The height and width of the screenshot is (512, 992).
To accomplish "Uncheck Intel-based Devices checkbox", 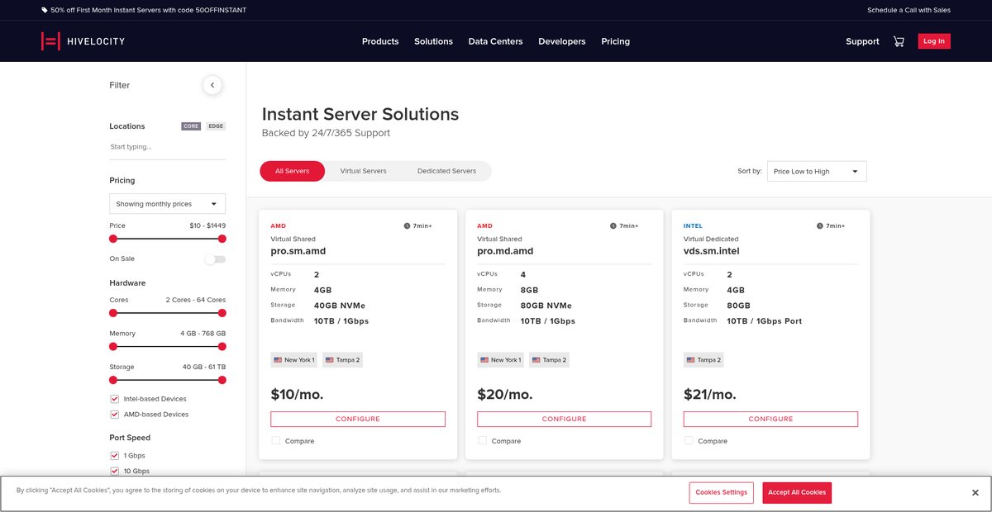I will pyautogui.click(x=114, y=399).
